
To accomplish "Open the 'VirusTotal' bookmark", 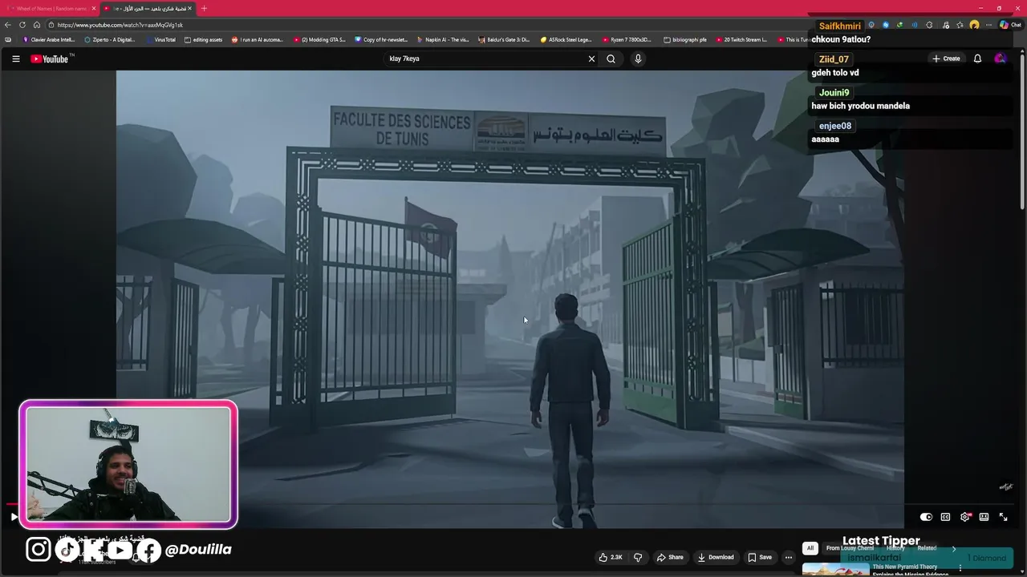I will tap(160, 39).
